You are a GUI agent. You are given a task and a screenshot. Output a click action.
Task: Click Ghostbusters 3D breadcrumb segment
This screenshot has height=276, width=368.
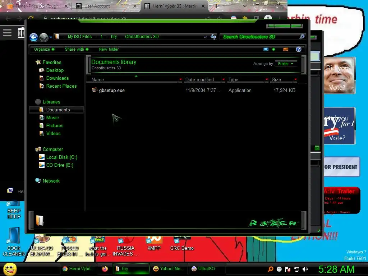tap(142, 37)
